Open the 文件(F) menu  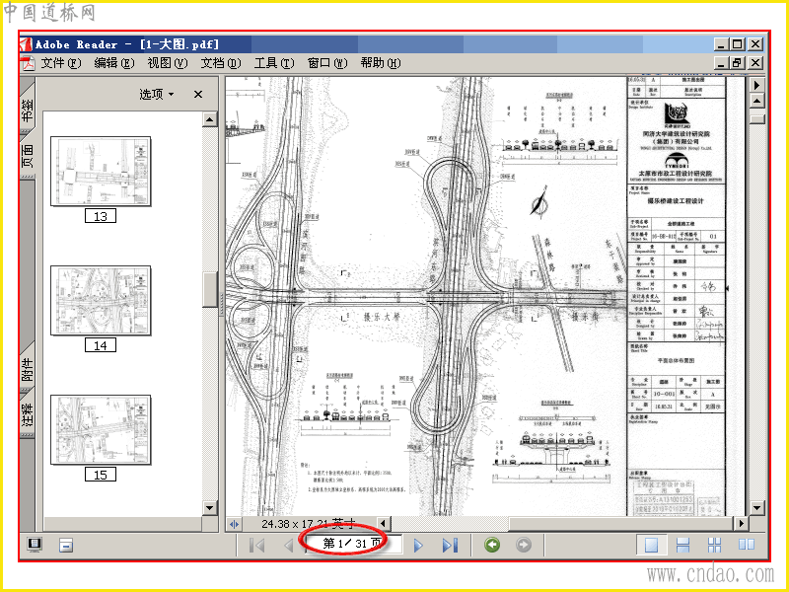61,63
